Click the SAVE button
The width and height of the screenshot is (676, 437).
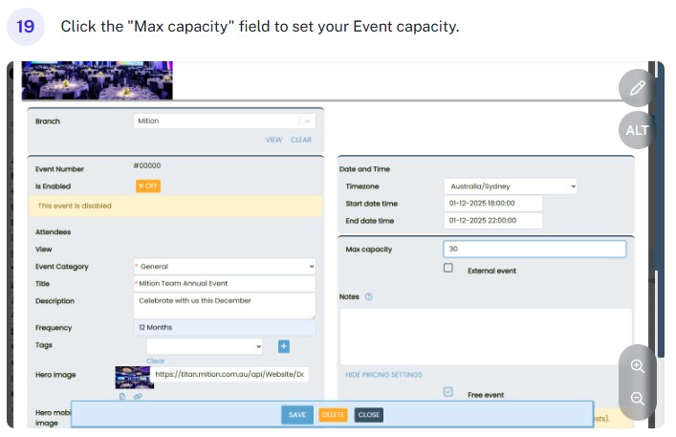(297, 415)
